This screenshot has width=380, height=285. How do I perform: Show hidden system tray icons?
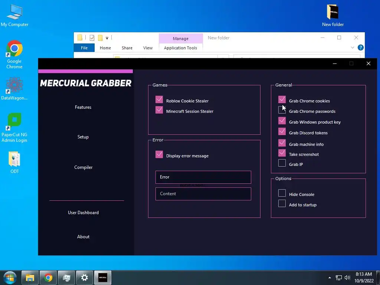pyautogui.click(x=330, y=278)
